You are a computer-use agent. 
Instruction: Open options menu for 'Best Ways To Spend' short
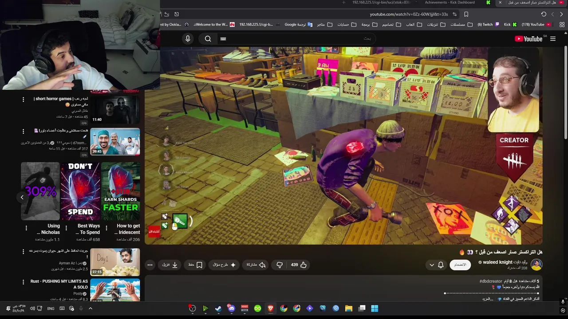(x=66, y=228)
